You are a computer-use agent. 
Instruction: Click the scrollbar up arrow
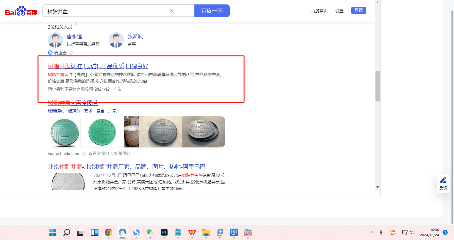coord(377,3)
